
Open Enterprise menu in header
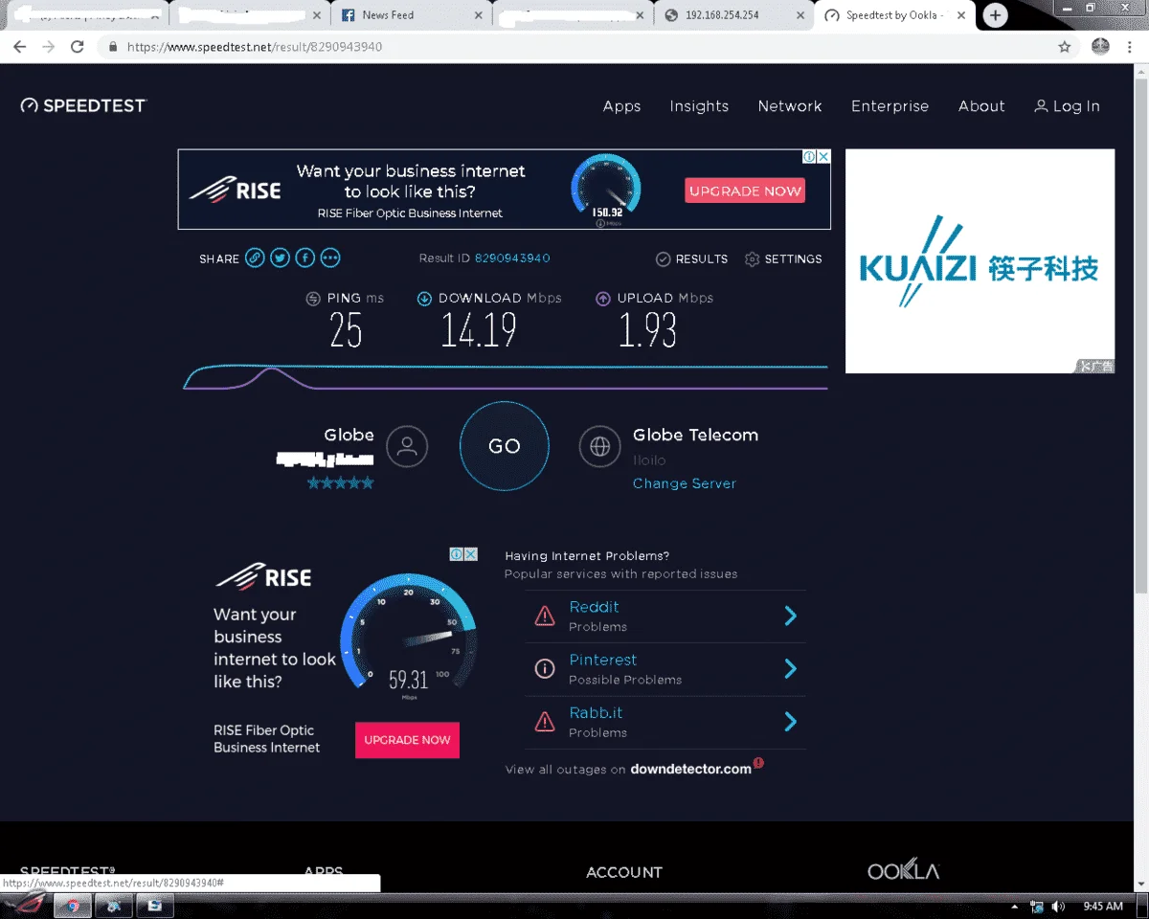pyautogui.click(x=890, y=106)
